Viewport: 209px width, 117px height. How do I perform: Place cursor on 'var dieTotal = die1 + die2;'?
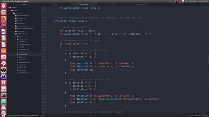click(77, 31)
